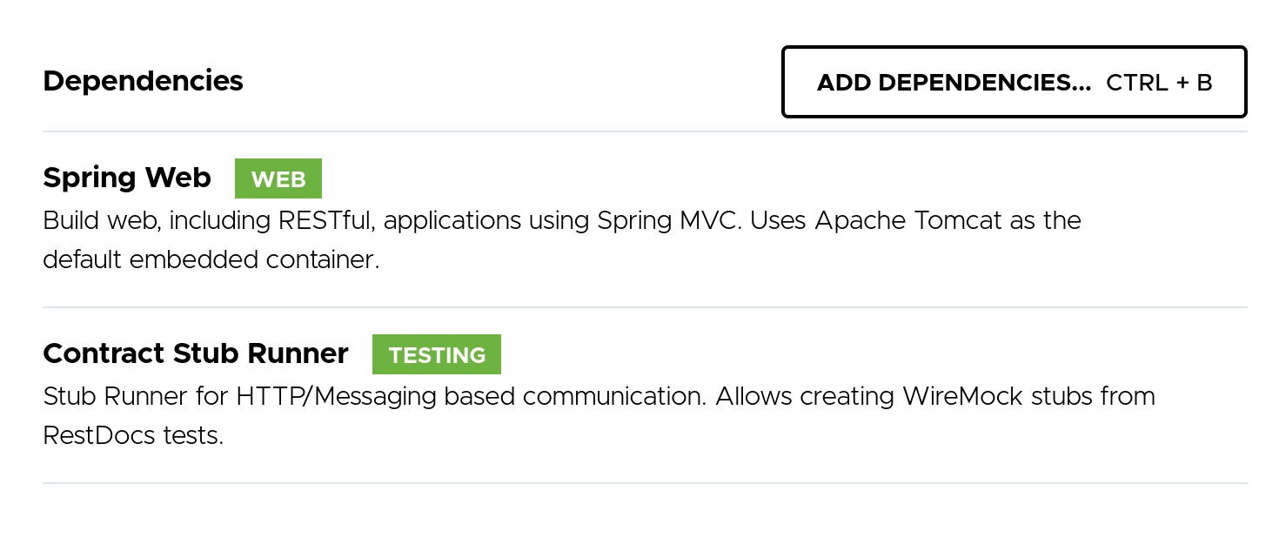The width and height of the screenshot is (1279, 538).
Task: Click the word "applications" in Spring Web text
Action: pyautogui.click(x=452, y=221)
